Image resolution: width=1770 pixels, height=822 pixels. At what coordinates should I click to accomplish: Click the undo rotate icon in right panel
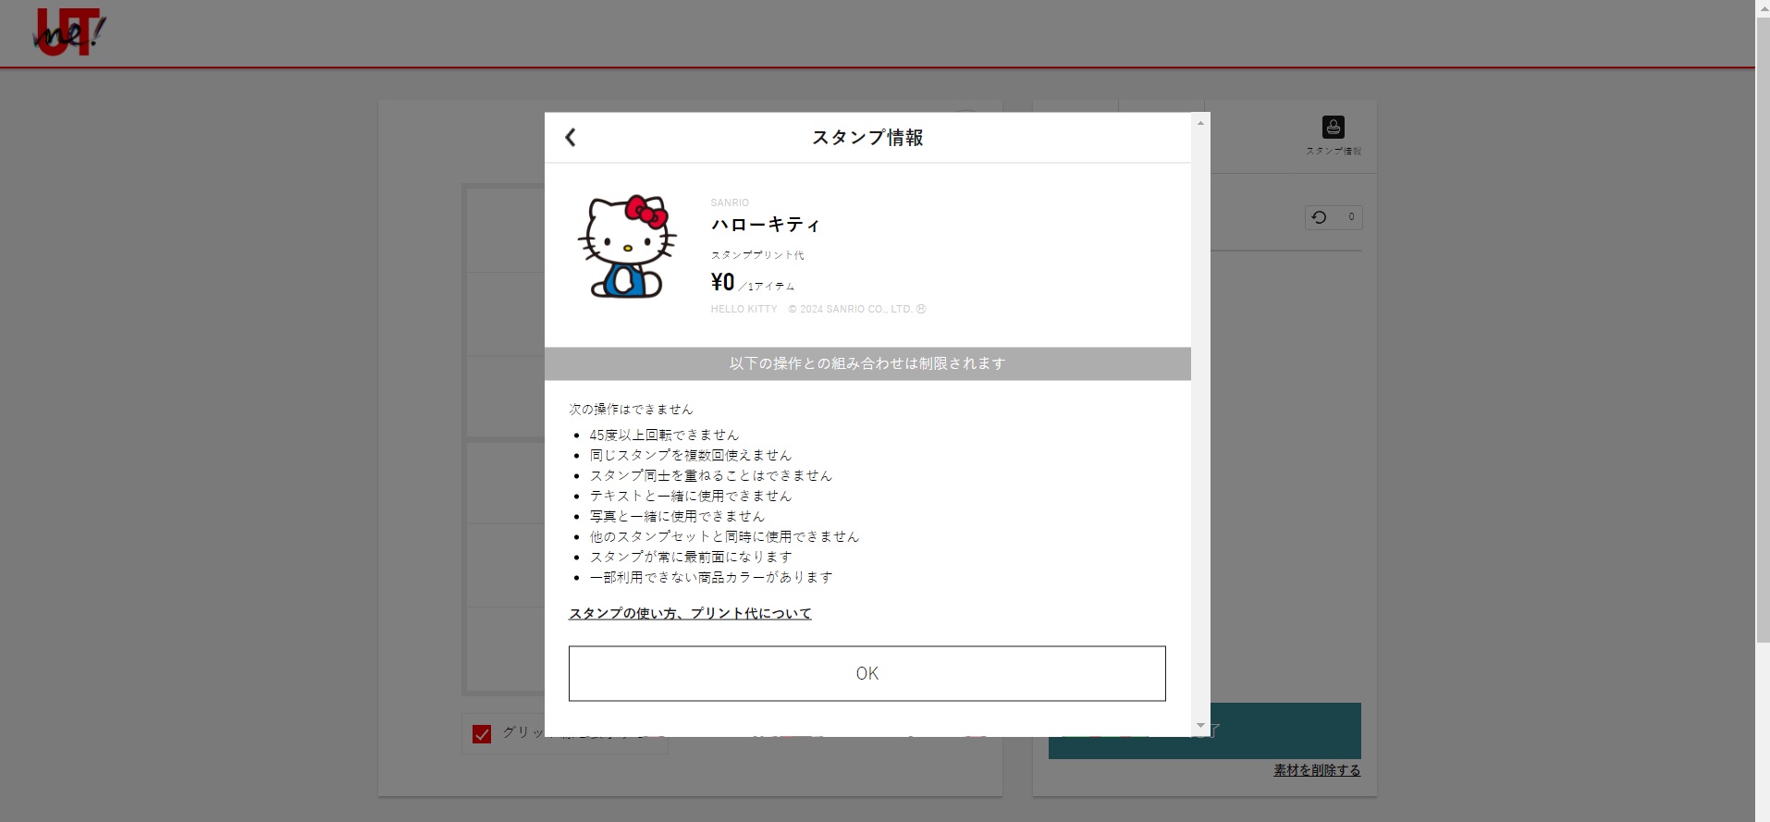click(x=1320, y=217)
